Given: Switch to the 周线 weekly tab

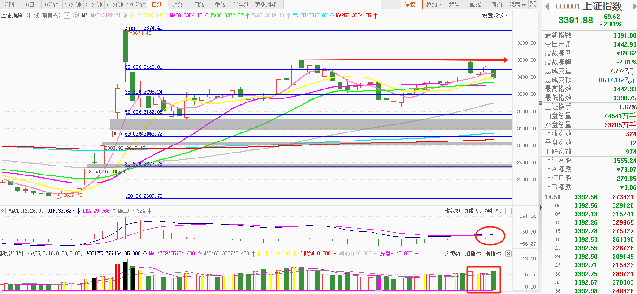Looking at the screenshot, I should click(x=178, y=5).
